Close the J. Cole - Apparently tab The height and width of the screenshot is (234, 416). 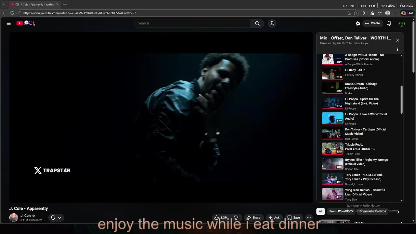pyautogui.click(x=57, y=5)
